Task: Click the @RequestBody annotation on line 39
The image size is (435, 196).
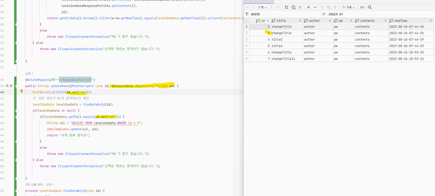Action: pyautogui.click(x=123, y=86)
